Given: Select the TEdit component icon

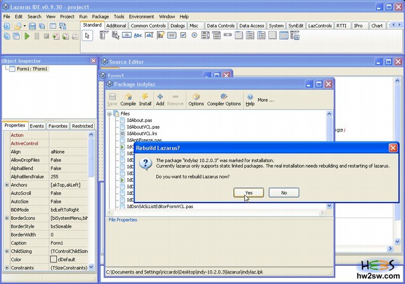Looking at the screenshot, I should pyautogui.click(x=149, y=35).
